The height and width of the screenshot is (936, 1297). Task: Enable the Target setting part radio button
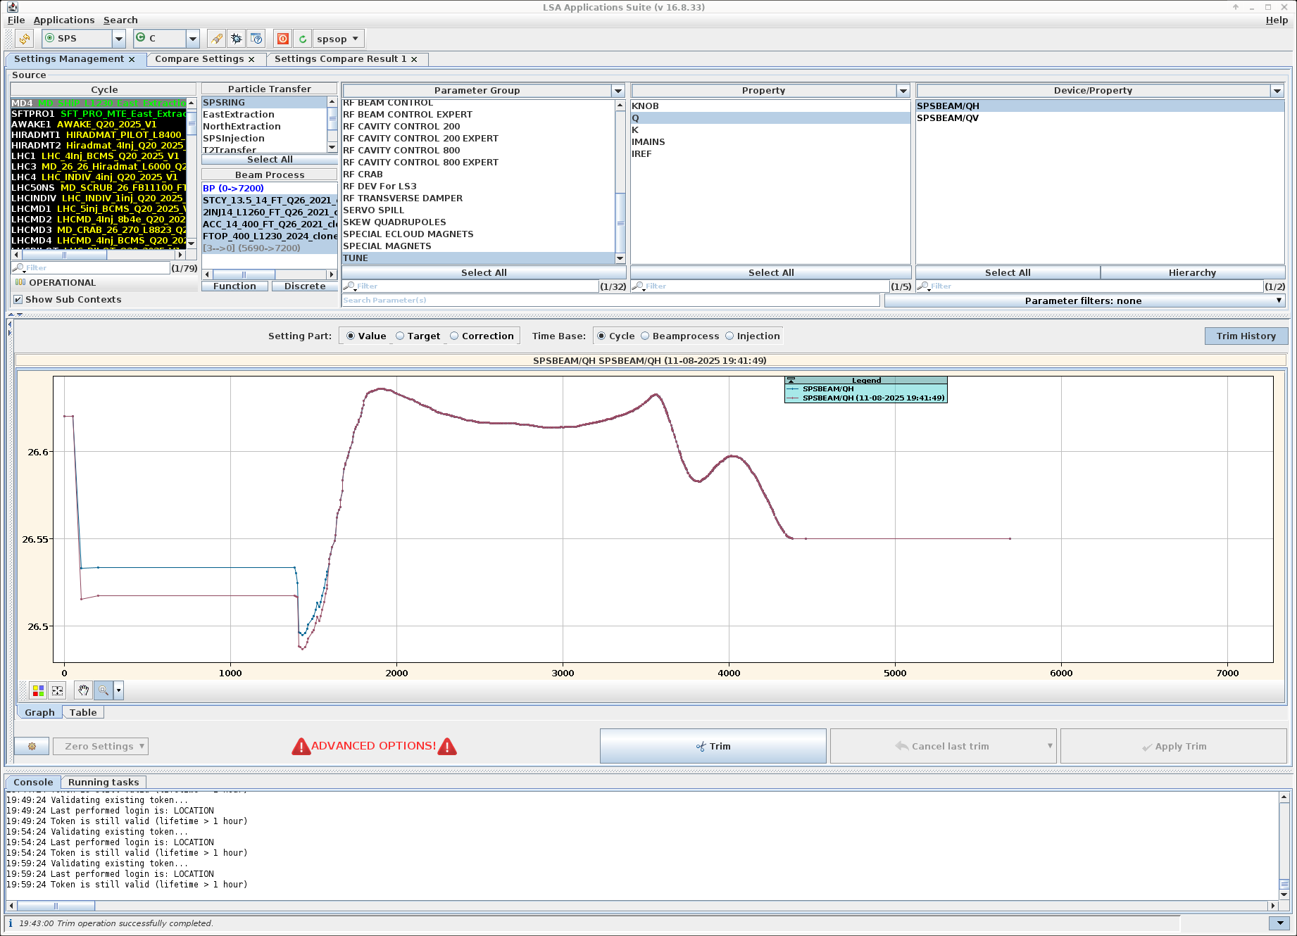tap(400, 336)
